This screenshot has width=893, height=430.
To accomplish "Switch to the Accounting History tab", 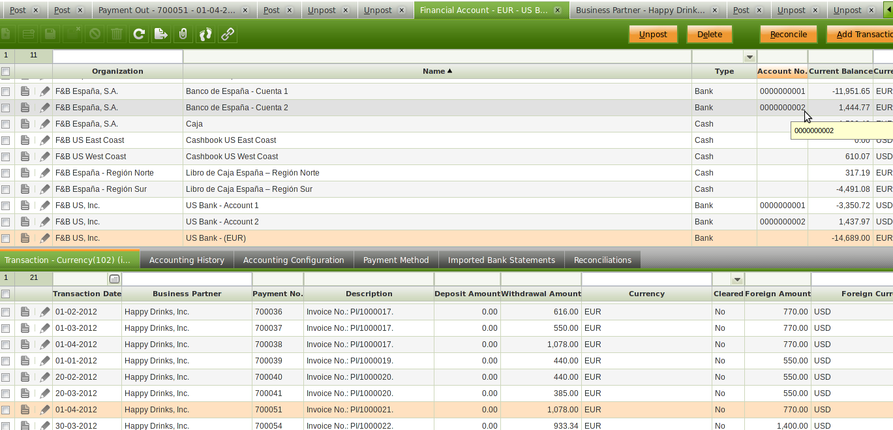I will [x=187, y=260].
